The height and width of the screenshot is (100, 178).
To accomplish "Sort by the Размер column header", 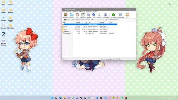I will pos(78,22).
